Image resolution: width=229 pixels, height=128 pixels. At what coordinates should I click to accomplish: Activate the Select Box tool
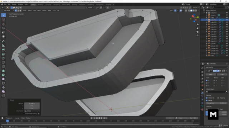click(3, 15)
